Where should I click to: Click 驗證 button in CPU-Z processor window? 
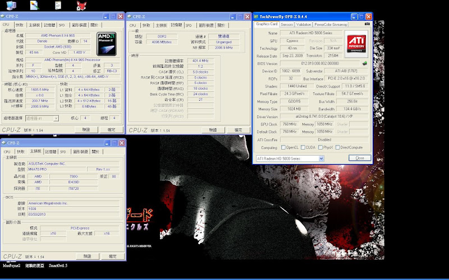coord(86,130)
